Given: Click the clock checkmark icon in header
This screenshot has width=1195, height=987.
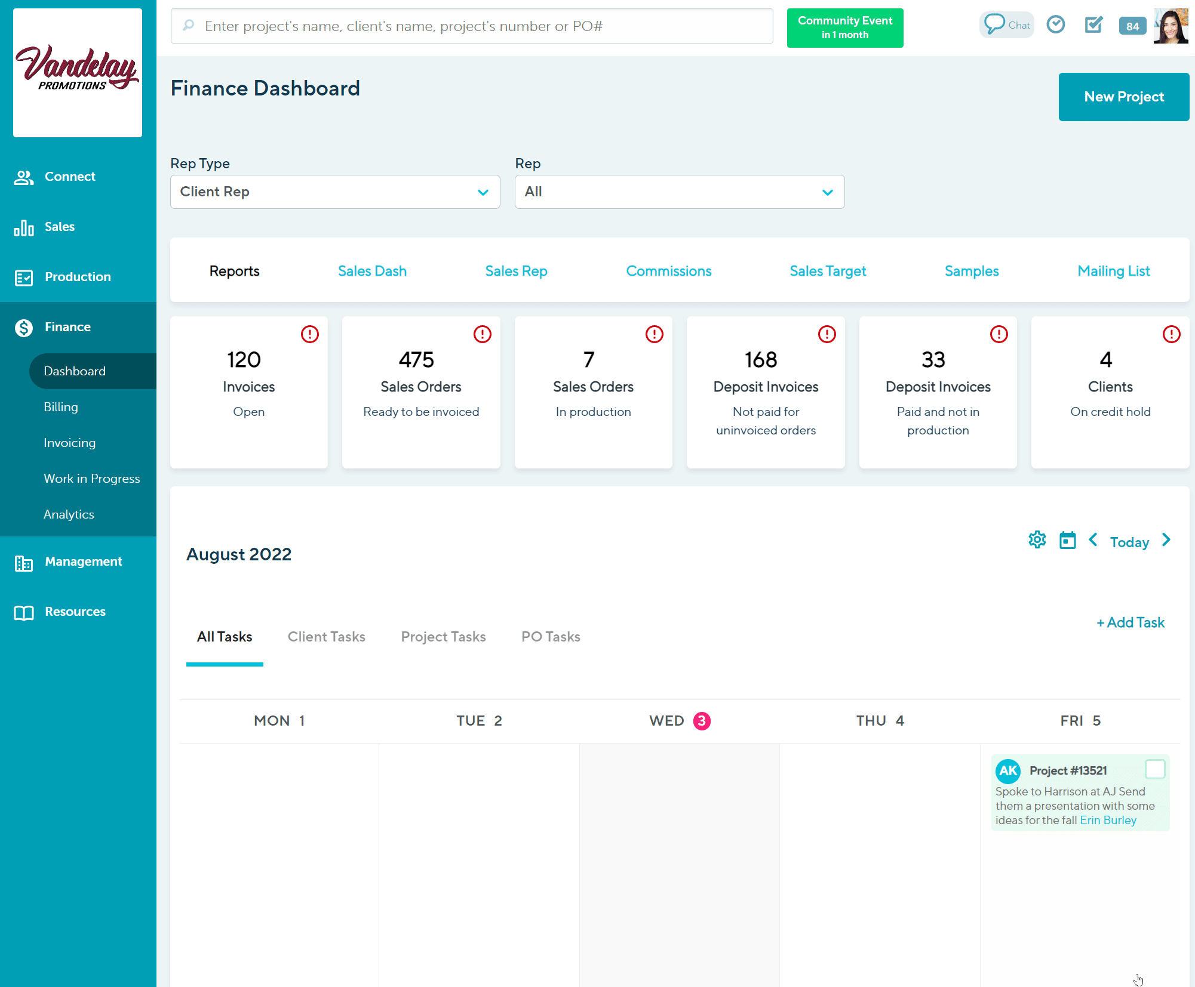Looking at the screenshot, I should (1056, 24).
